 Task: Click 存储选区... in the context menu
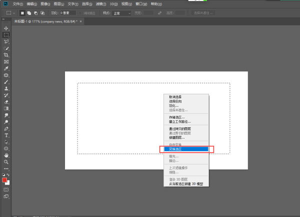[176, 117]
